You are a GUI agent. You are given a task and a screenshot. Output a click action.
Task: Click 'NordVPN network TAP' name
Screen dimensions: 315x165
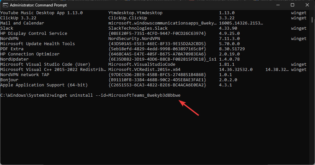[25, 75]
